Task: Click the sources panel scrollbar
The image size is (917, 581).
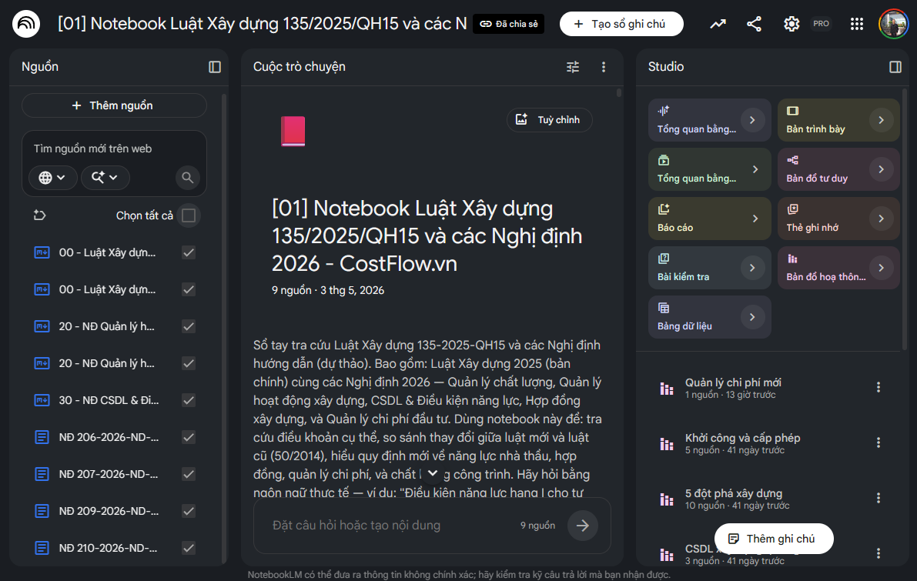Action: tap(223, 327)
